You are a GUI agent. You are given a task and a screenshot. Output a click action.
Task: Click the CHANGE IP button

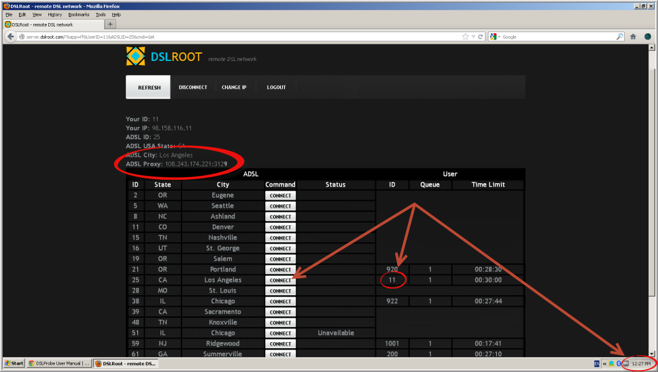click(234, 87)
